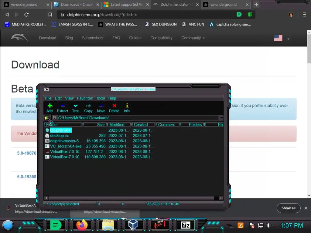Open the Edit menu in 7-Zip

58,98
